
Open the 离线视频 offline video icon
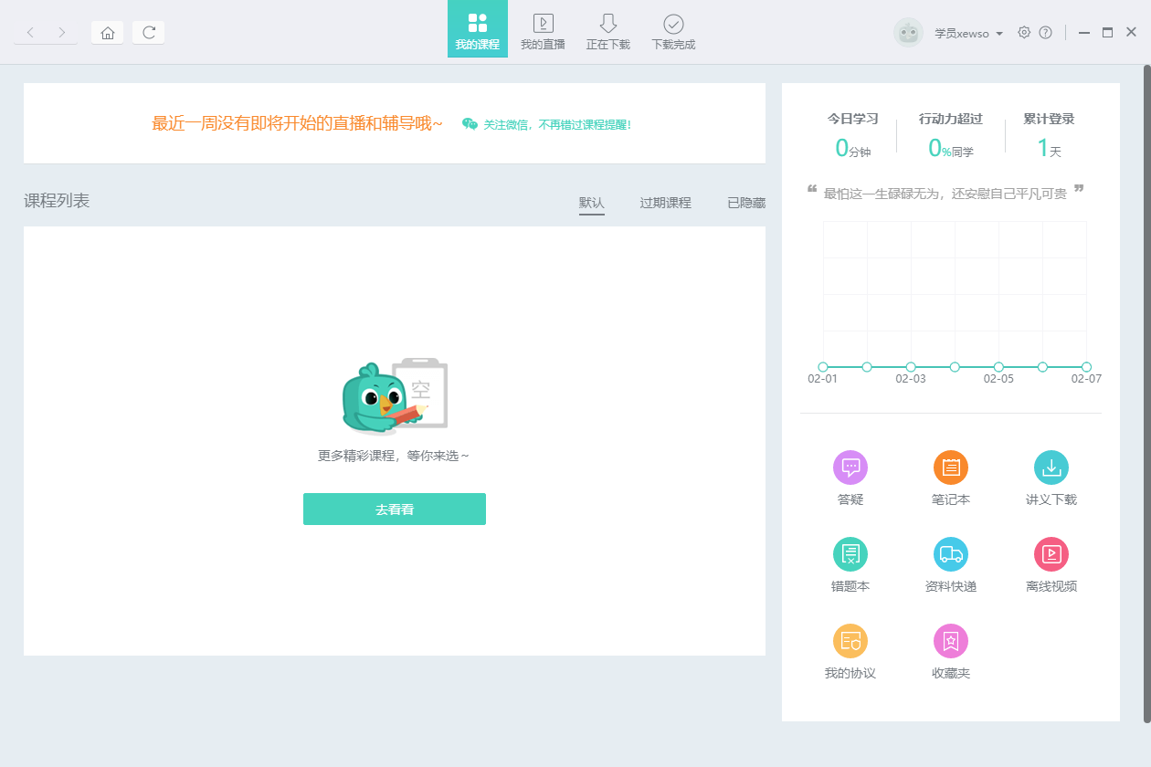[1051, 554]
